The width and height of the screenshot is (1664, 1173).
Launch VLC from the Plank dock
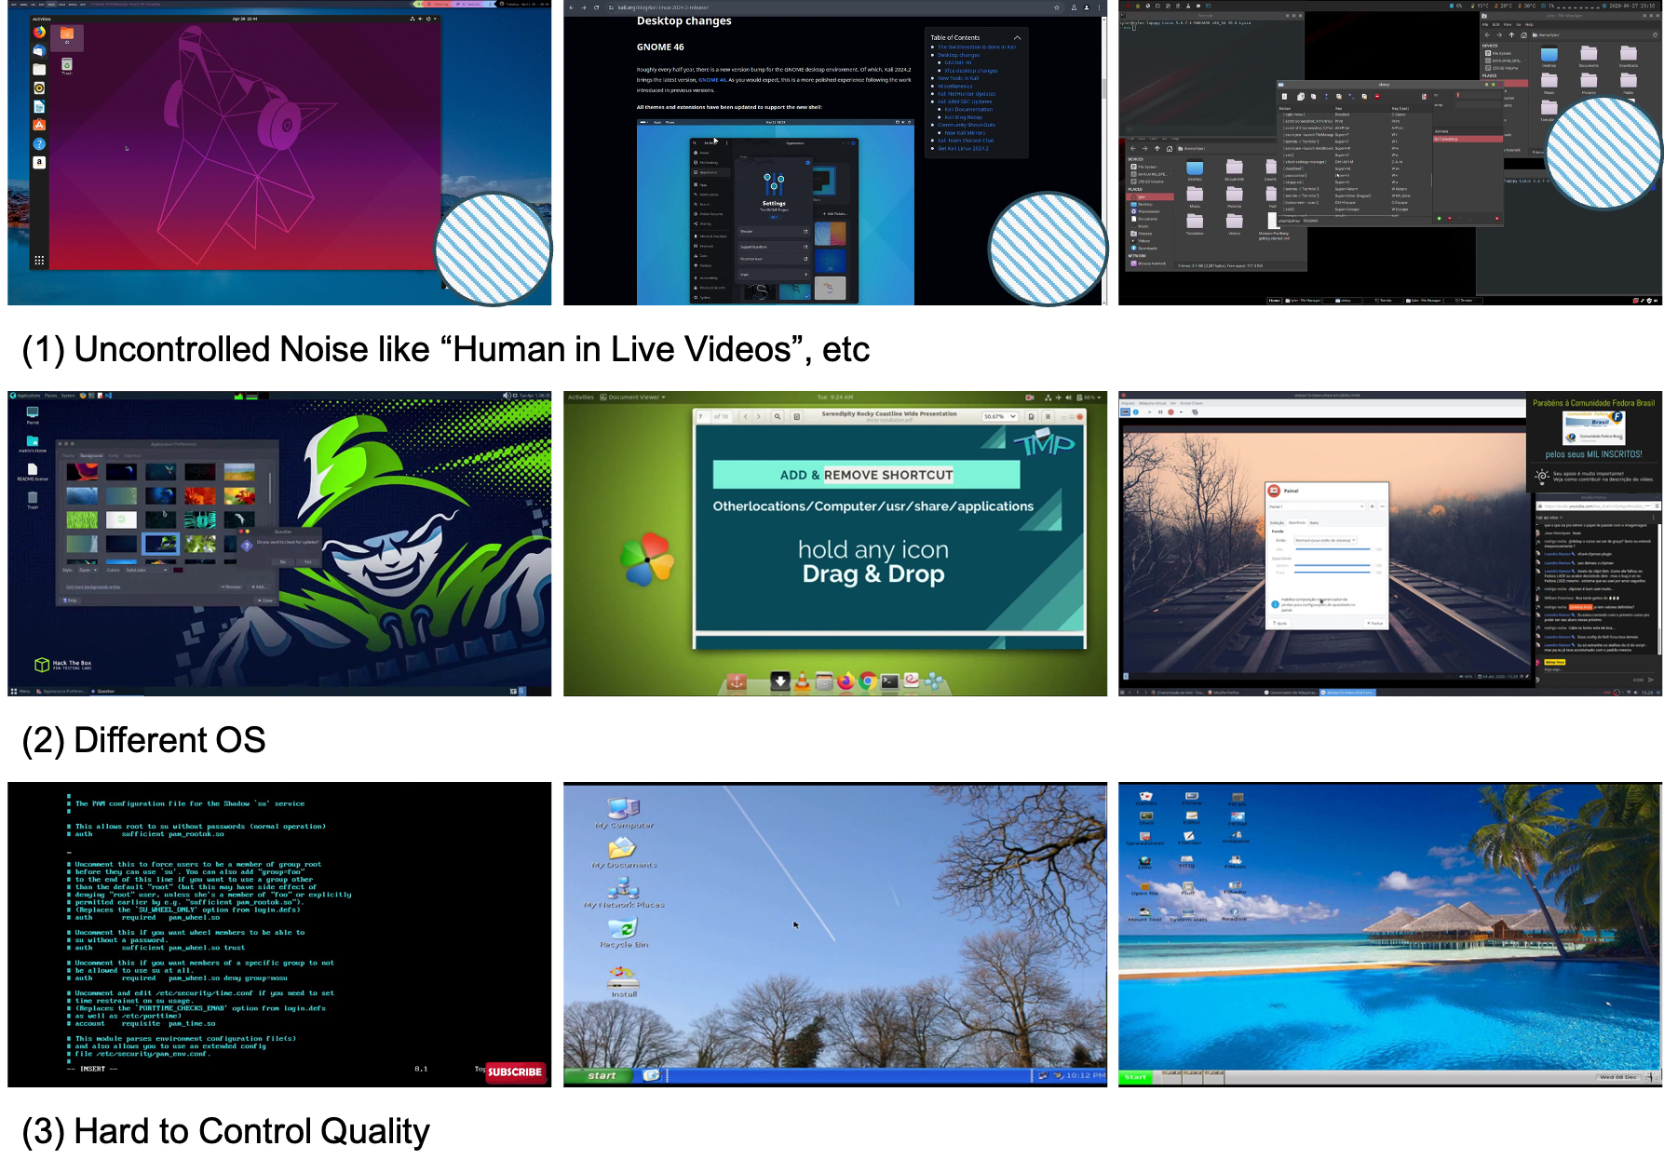pyautogui.click(x=802, y=681)
